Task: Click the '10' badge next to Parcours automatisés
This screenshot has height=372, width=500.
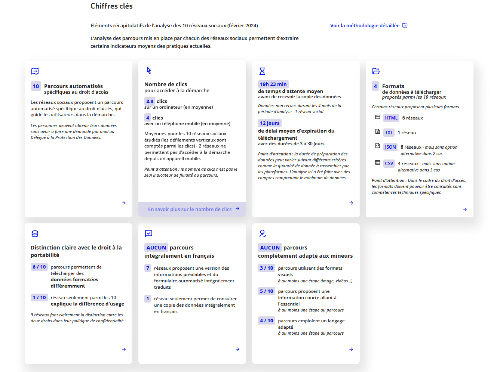Action: (36, 86)
